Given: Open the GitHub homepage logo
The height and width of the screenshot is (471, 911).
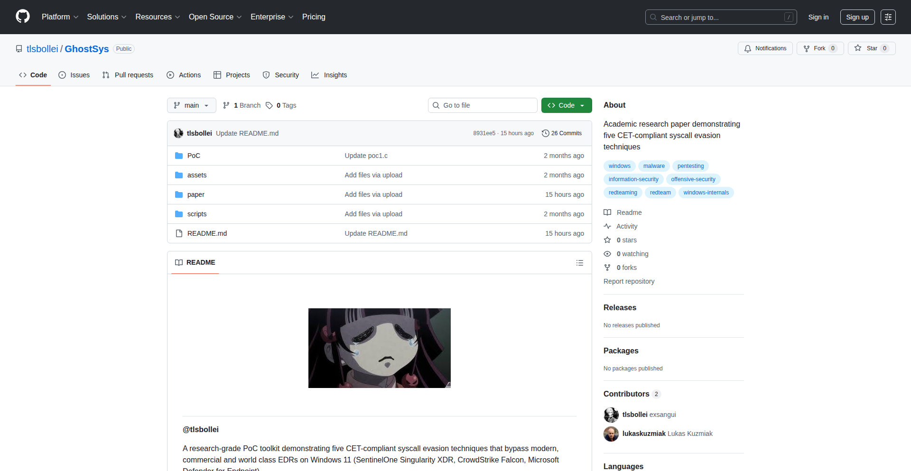Looking at the screenshot, I should (x=23, y=17).
